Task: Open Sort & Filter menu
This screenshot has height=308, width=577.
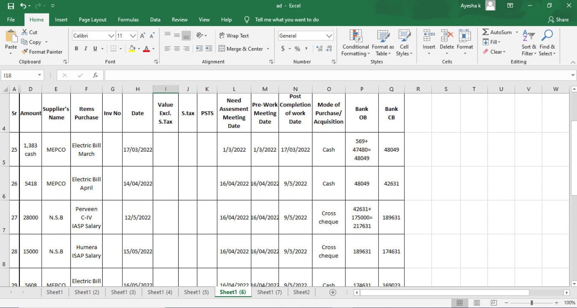Action: 529,43
